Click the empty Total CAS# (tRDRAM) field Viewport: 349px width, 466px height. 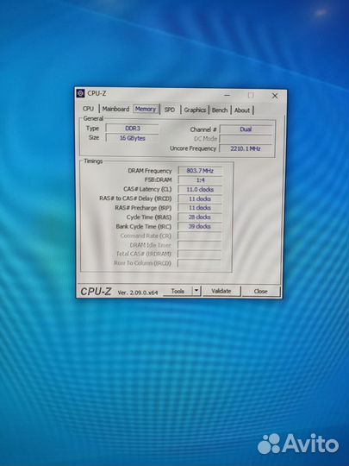199,254
